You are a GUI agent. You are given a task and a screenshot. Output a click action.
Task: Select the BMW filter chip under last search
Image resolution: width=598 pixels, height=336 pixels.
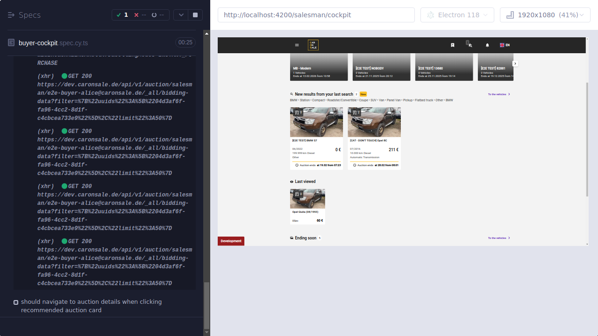(293, 100)
